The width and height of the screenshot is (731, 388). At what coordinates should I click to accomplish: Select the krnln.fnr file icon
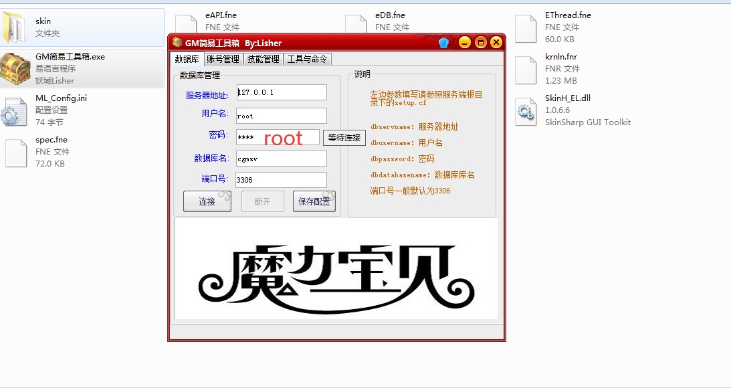click(x=526, y=70)
